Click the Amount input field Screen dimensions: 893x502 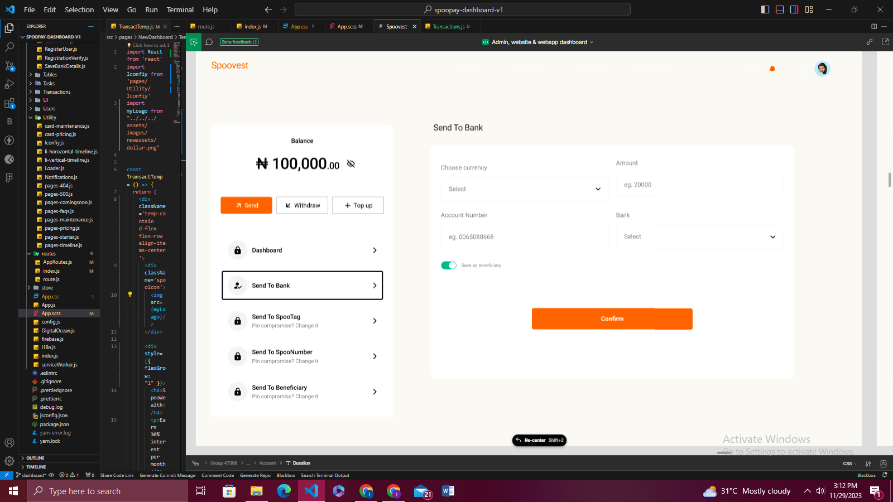coord(700,185)
